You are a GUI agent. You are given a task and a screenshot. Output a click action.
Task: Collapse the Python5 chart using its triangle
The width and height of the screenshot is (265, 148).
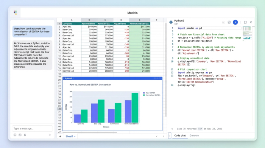(x=64, y=78)
